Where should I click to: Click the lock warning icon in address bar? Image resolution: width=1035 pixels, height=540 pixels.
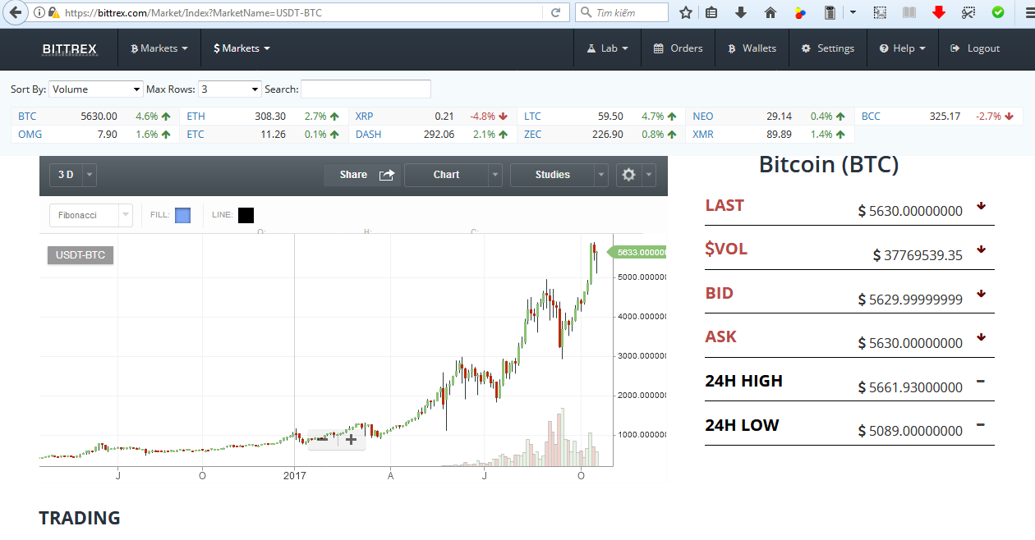pos(53,12)
